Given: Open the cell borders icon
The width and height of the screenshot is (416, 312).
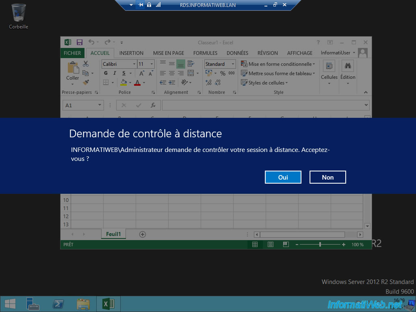Looking at the screenshot, I should (x=106, y=82).
